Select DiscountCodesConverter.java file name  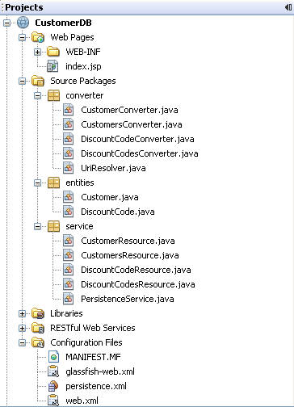tap(140, 153)
